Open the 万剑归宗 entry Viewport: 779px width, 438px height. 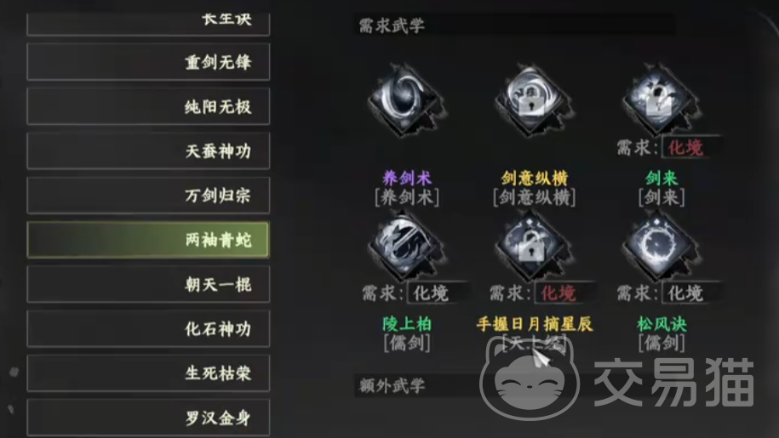(x=148, y=196)
